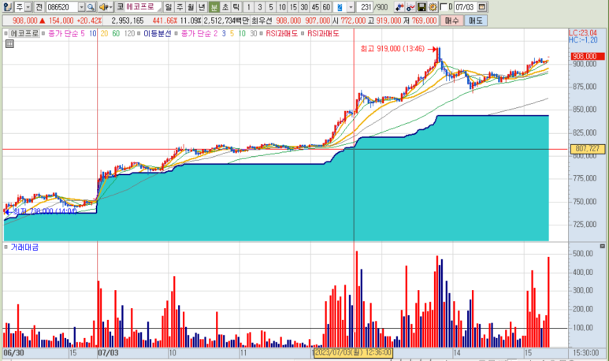The height and width of the screenshot is (361, 609).
Task: Click the small table icon under legend
Action: click(9, 44)
